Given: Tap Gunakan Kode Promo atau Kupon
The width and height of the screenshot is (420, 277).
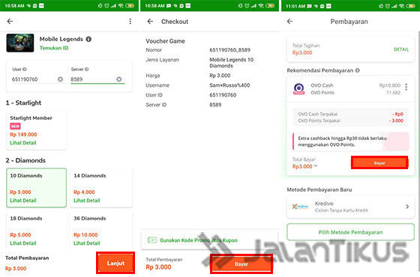Looking at the screenshot, I should (199, 240).
